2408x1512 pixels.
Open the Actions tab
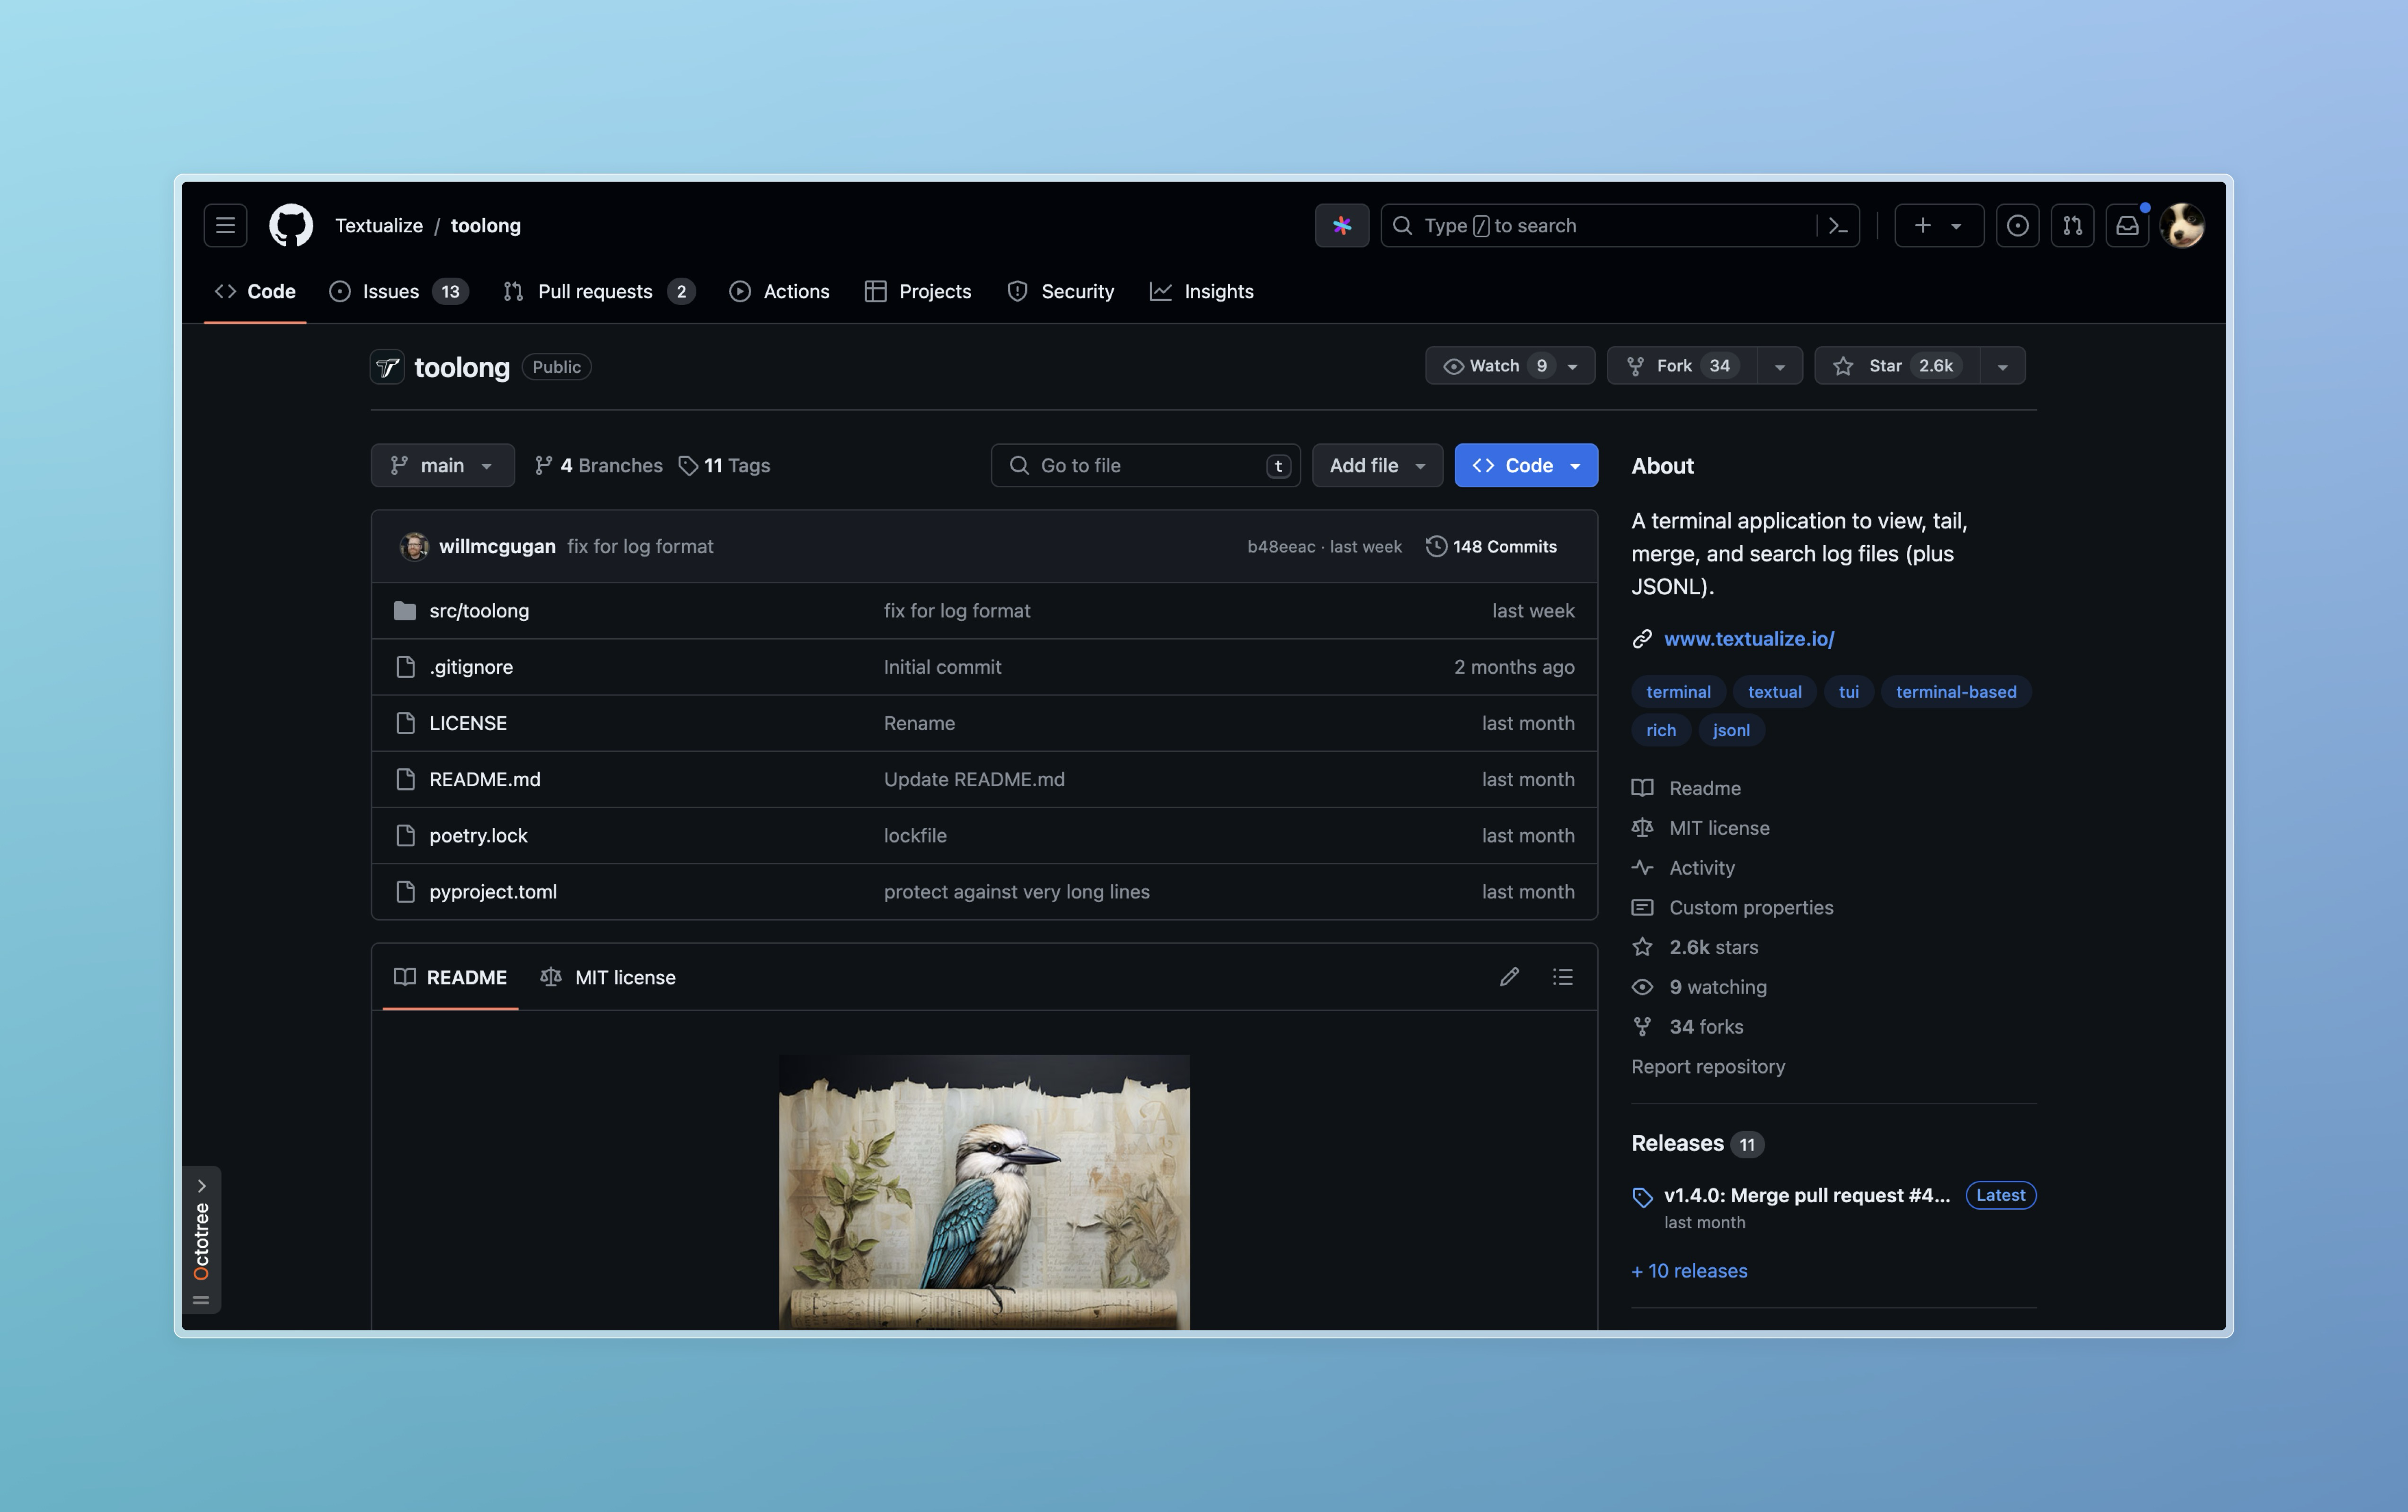(x=780, y=292)
